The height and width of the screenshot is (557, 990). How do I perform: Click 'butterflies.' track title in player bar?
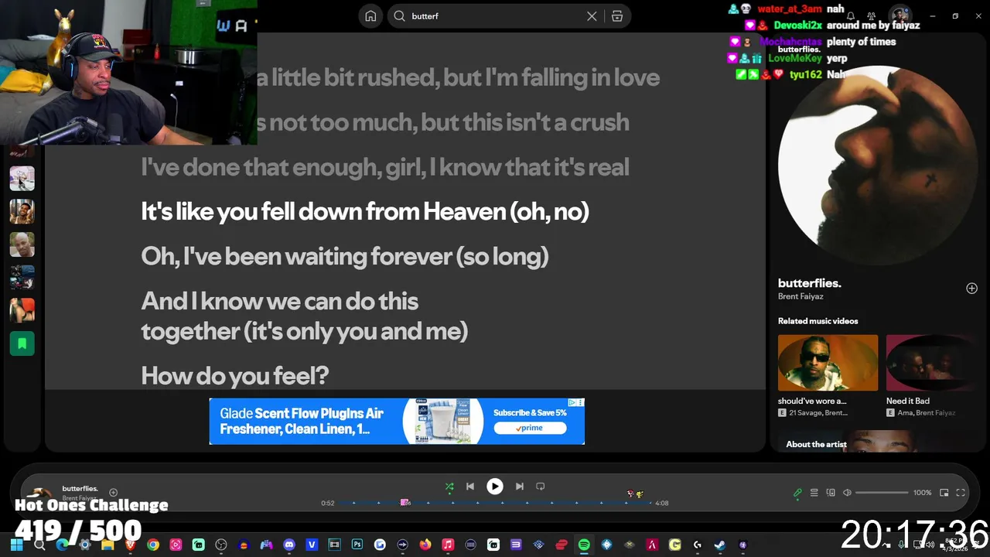[x=80, y=489]
